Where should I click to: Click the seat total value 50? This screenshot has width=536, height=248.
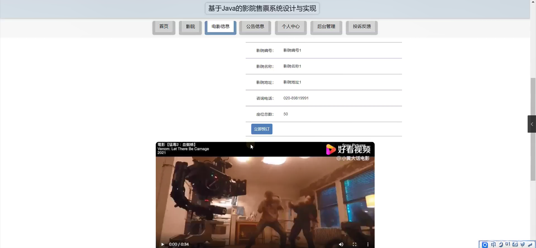[x=286, y=114]
